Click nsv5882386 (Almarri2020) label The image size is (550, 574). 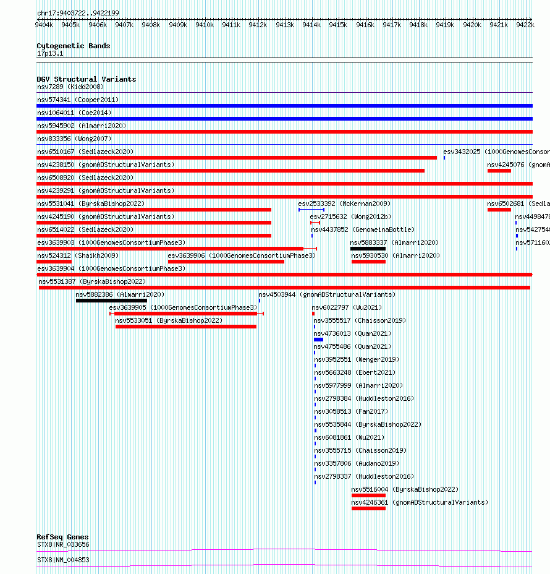(120, 294)
